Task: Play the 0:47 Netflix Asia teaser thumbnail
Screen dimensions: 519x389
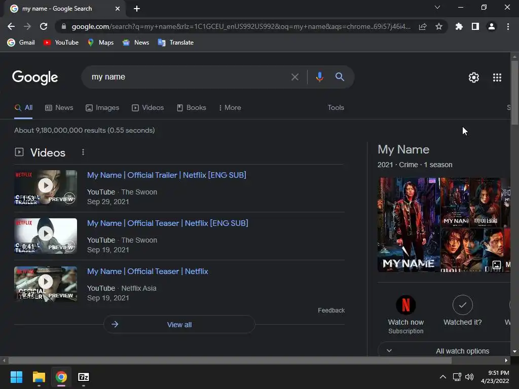Action: 46,284
